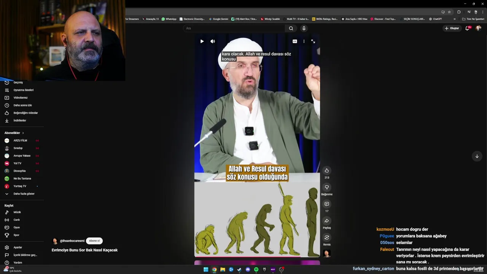This screenshot has height=274, width=487.
Task: Open the channel sound thumbnail below Remix
Action: pyautogui.click(x=326, y=253)
